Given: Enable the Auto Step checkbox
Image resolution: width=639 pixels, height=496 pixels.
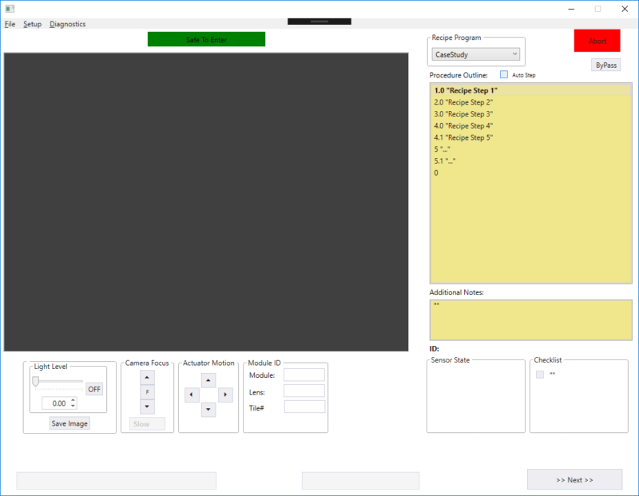Looking at the screenshot, I should (503, 74).
